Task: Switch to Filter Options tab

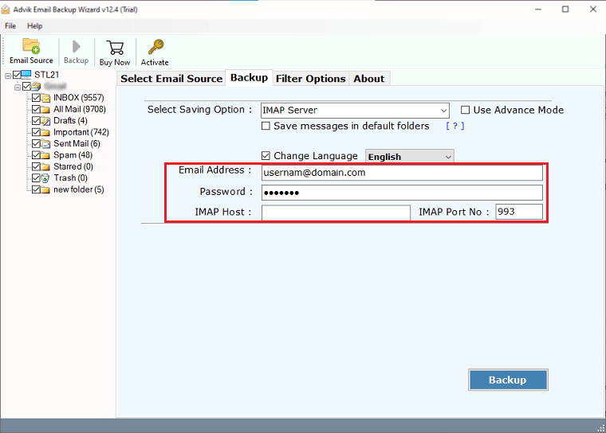Action: (x=311, y=79)
